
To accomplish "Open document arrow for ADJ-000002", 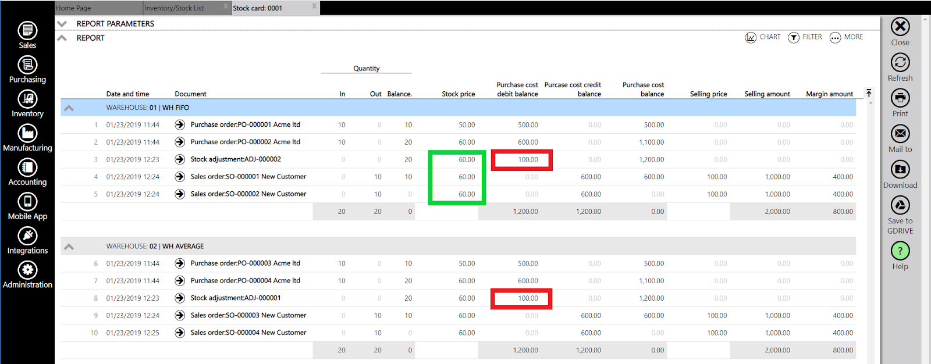I will click(x=180, y=159).
